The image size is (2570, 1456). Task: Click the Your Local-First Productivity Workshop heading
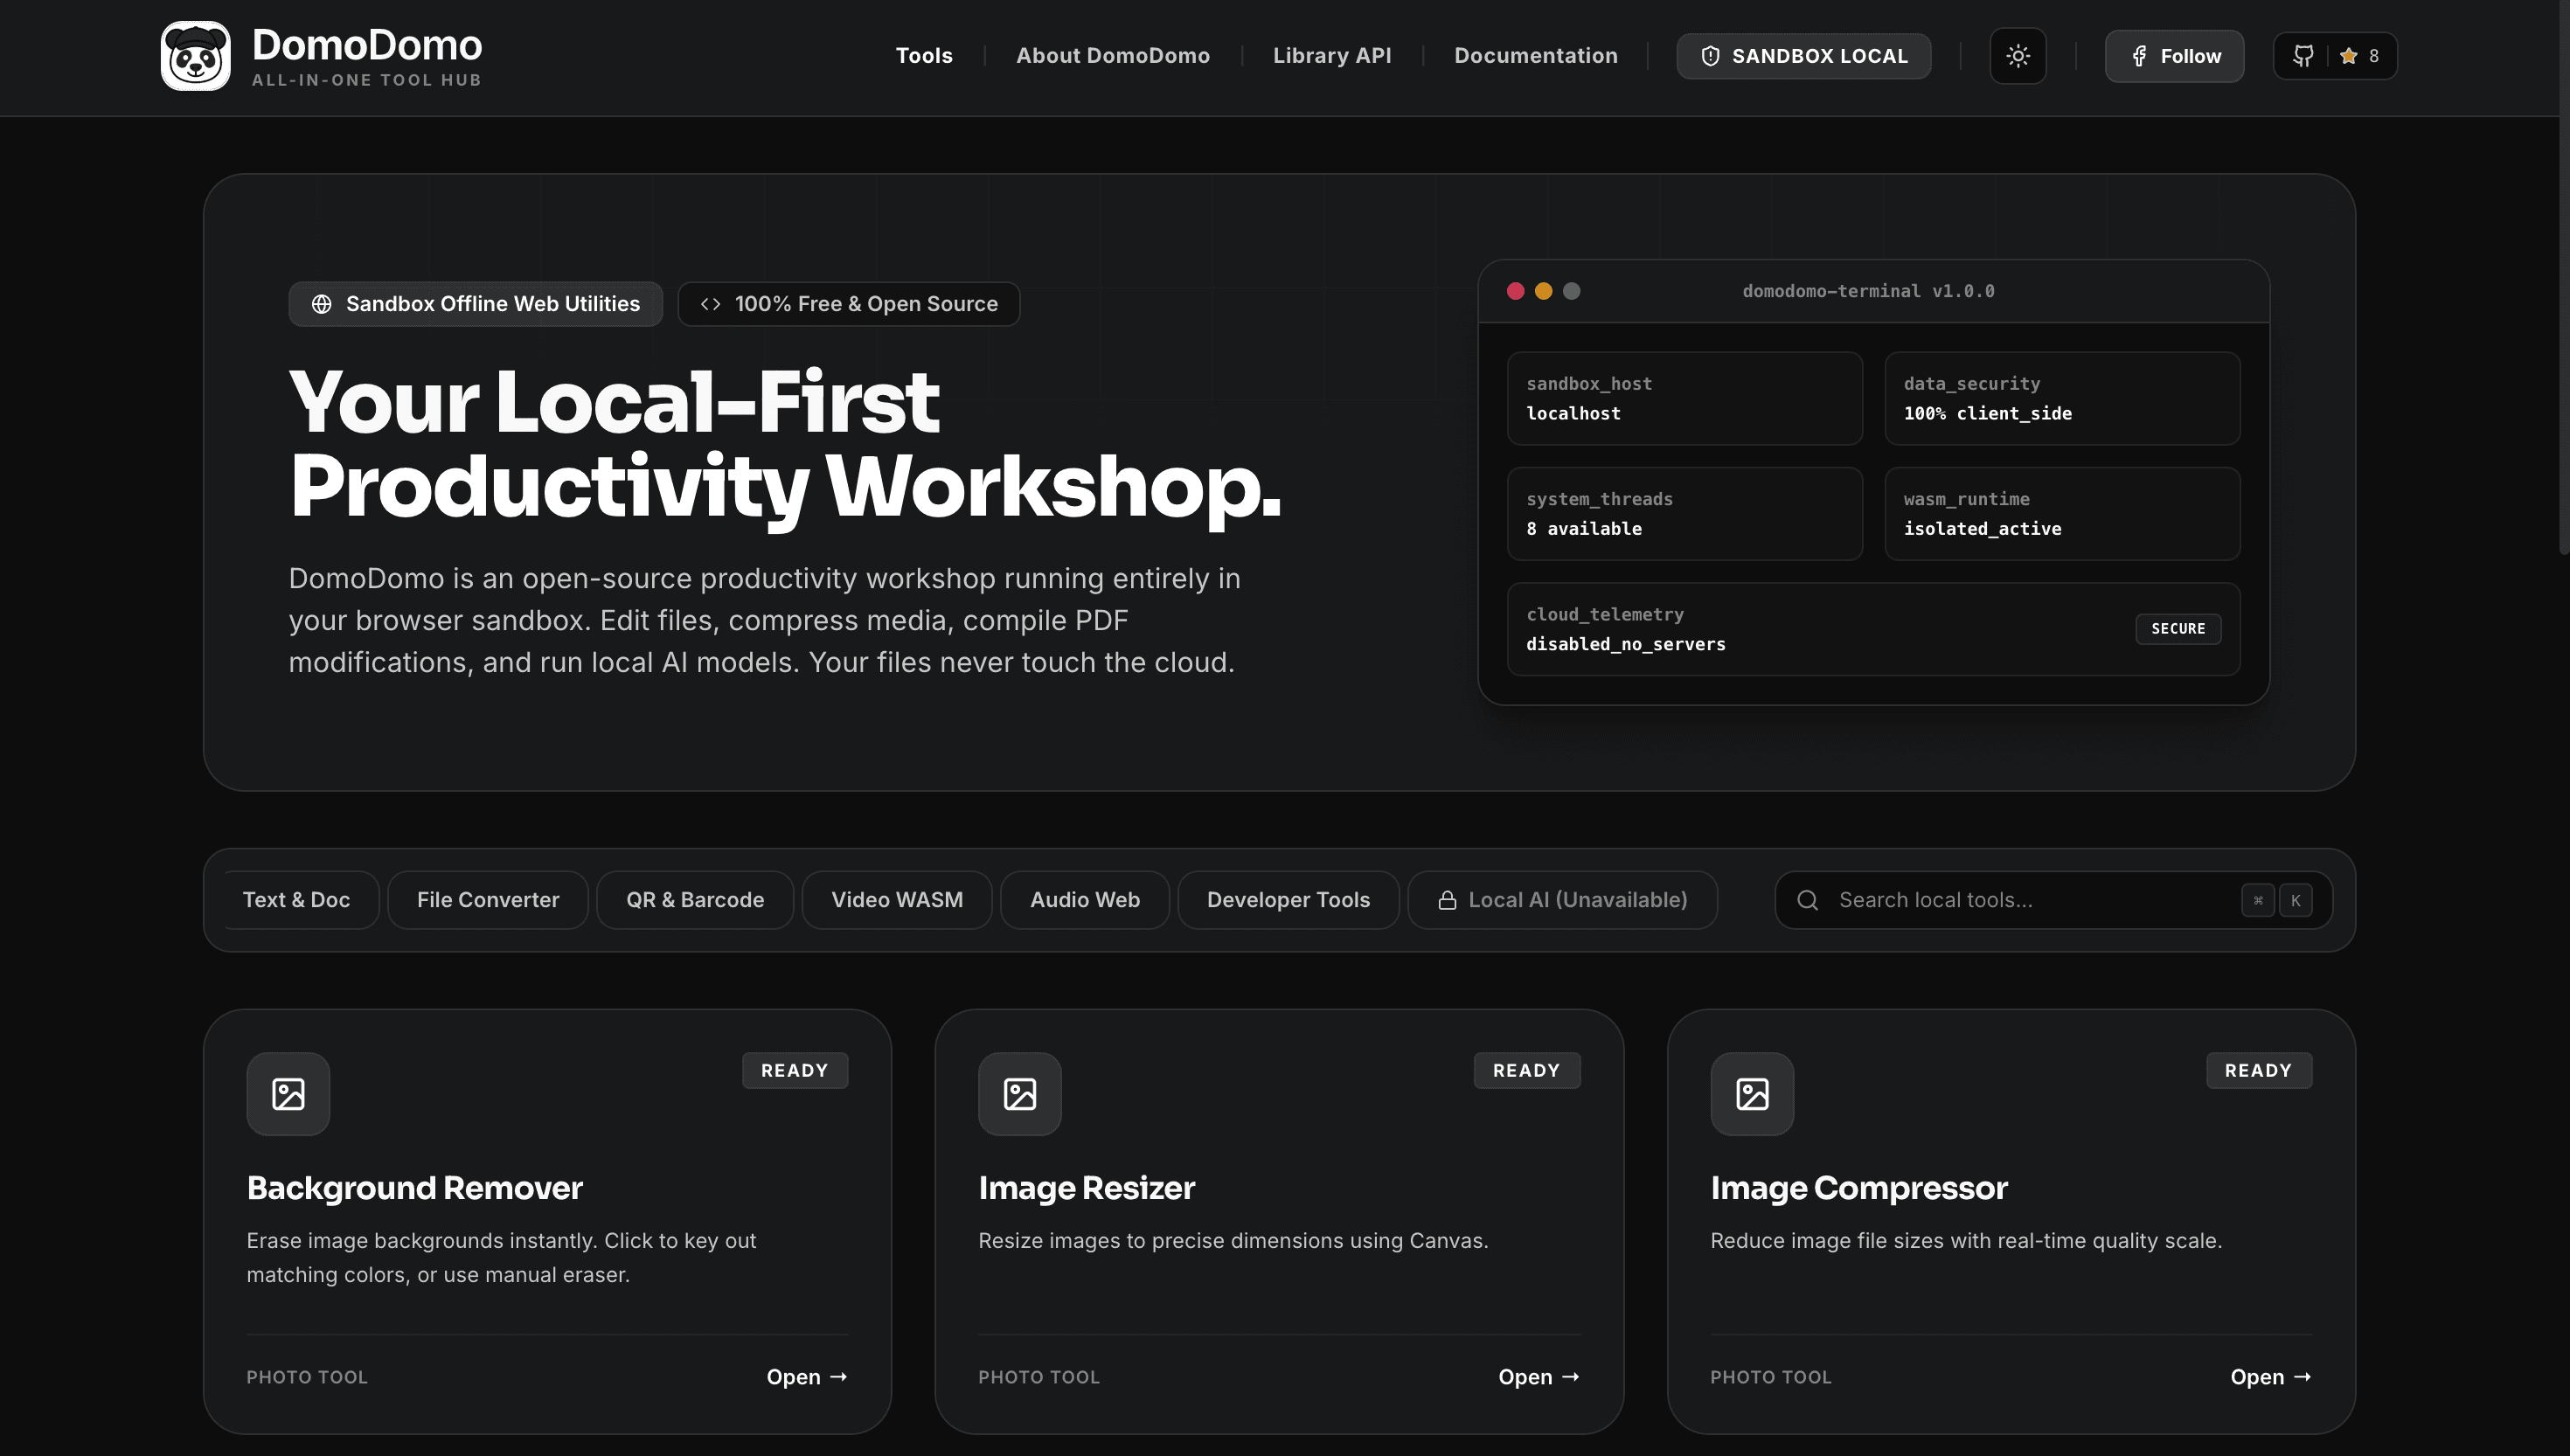click(x=785, y=443)
